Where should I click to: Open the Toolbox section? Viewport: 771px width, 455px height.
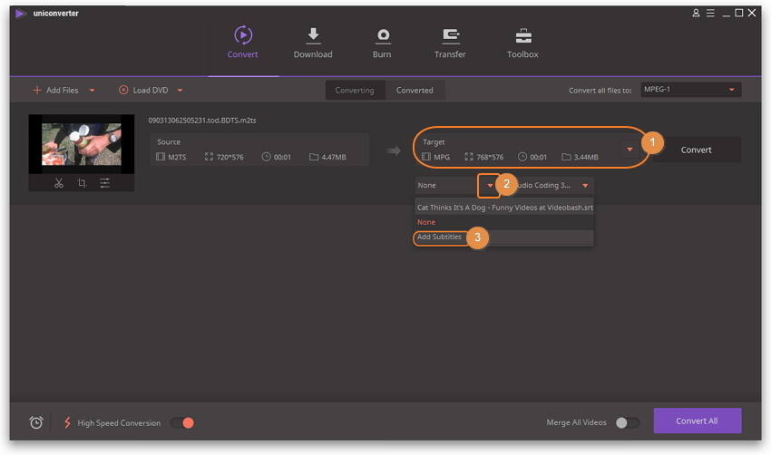(522, 43)
